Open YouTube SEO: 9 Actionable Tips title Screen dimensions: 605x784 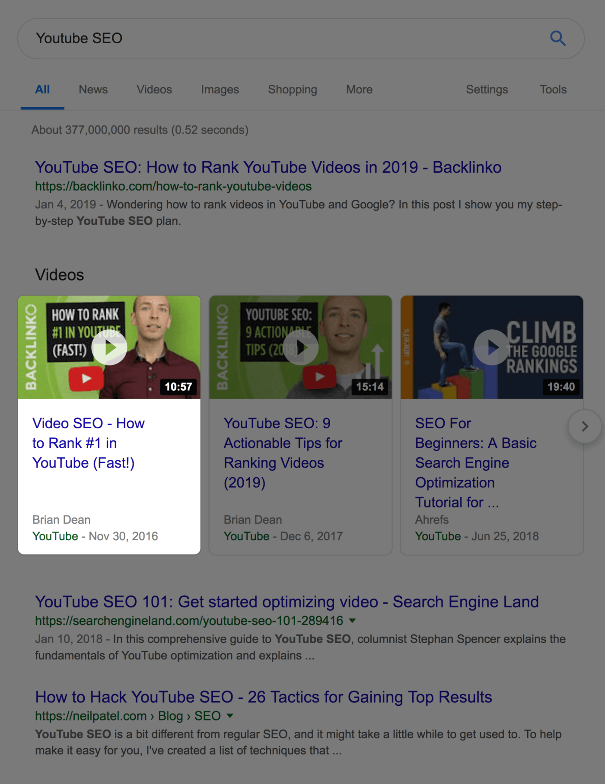pos(283,453)
